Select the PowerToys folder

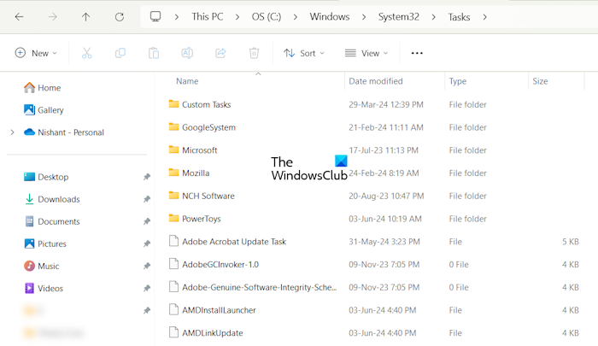(x=202, y=219)
